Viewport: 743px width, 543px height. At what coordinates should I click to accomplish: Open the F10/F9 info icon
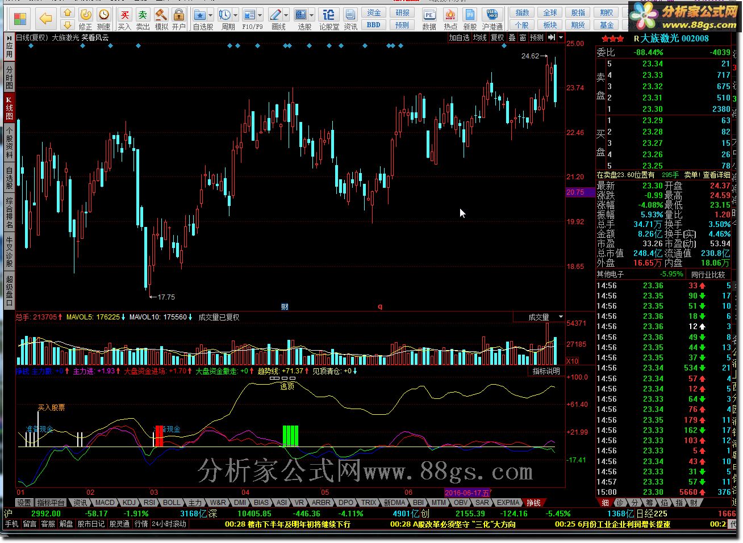[x=249, y=15]
